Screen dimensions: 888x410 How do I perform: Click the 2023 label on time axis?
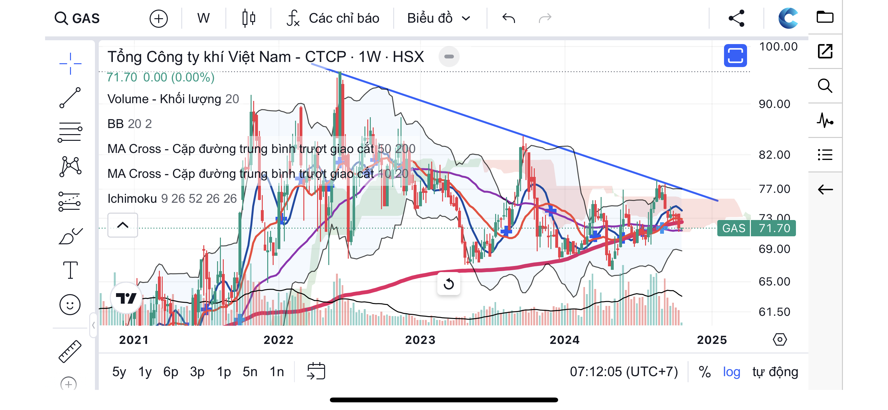pyautogui.click(x=420, y=340)
